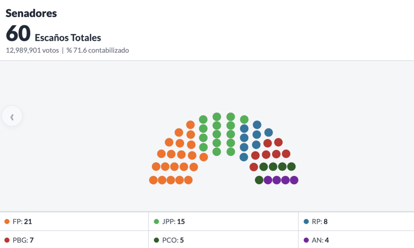Click the dark green PCO legend dot
The width and height of the screenshot is (414, 248).
click(156, 240)
